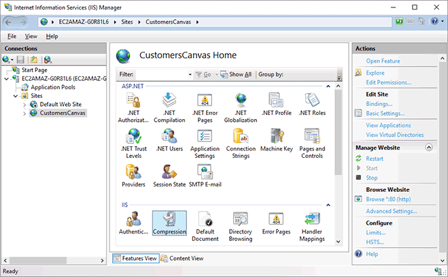Screen dimensions: 448x277
Task: Open Handler Mappings feature
Action: (x=312, y=227)
